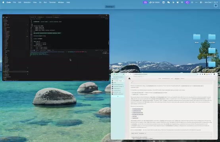Select the browser window with the documentation page

164,106
